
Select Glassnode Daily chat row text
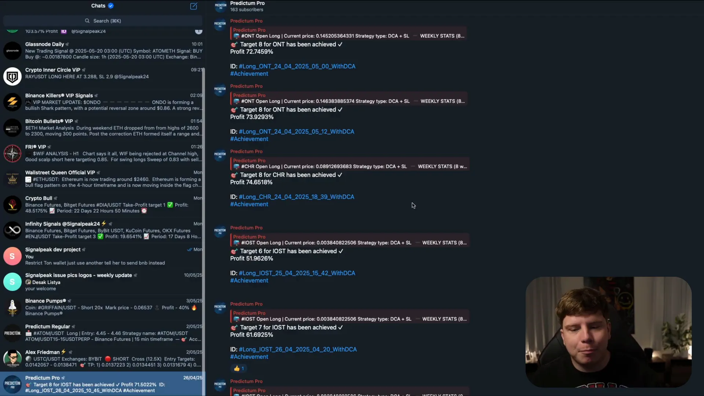(114, 54)
